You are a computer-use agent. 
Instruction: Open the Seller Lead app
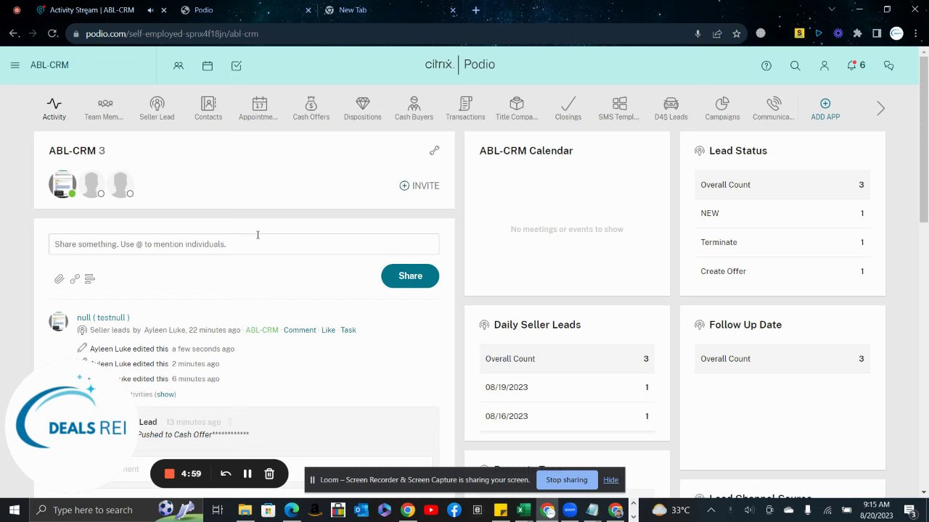coord(157,108)
